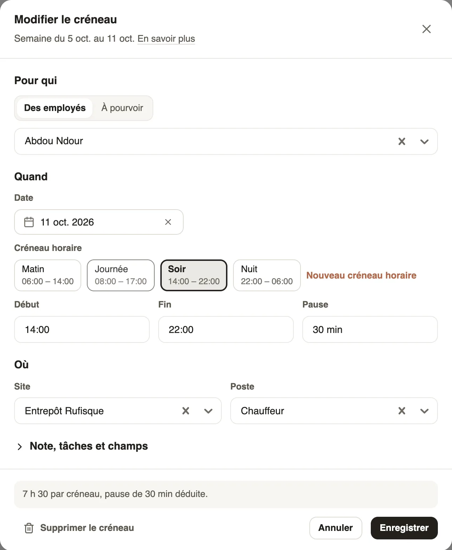This screenshot has height=550, width=452.
Task: Focus the Début time field
Action: coord(82,329)
